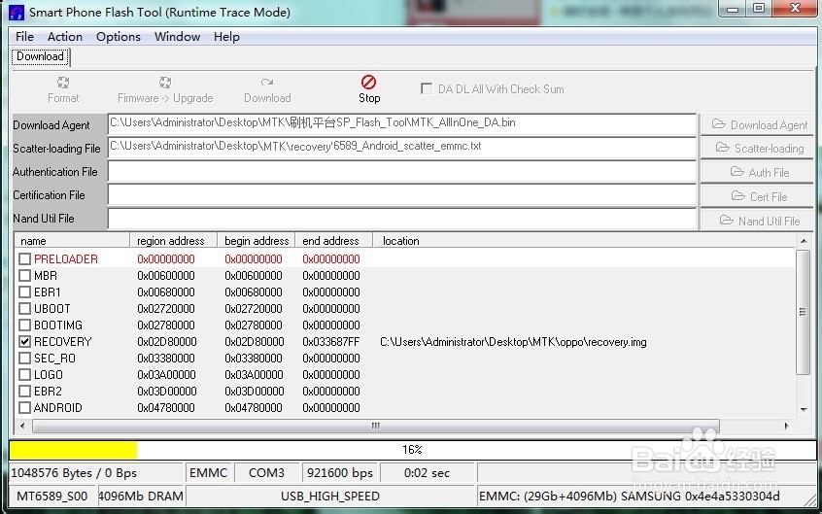Viewport: 822px width, 514px height.
Task: Click LOGO begin address 0x03A00000
Action: click(x=255, y=375)
